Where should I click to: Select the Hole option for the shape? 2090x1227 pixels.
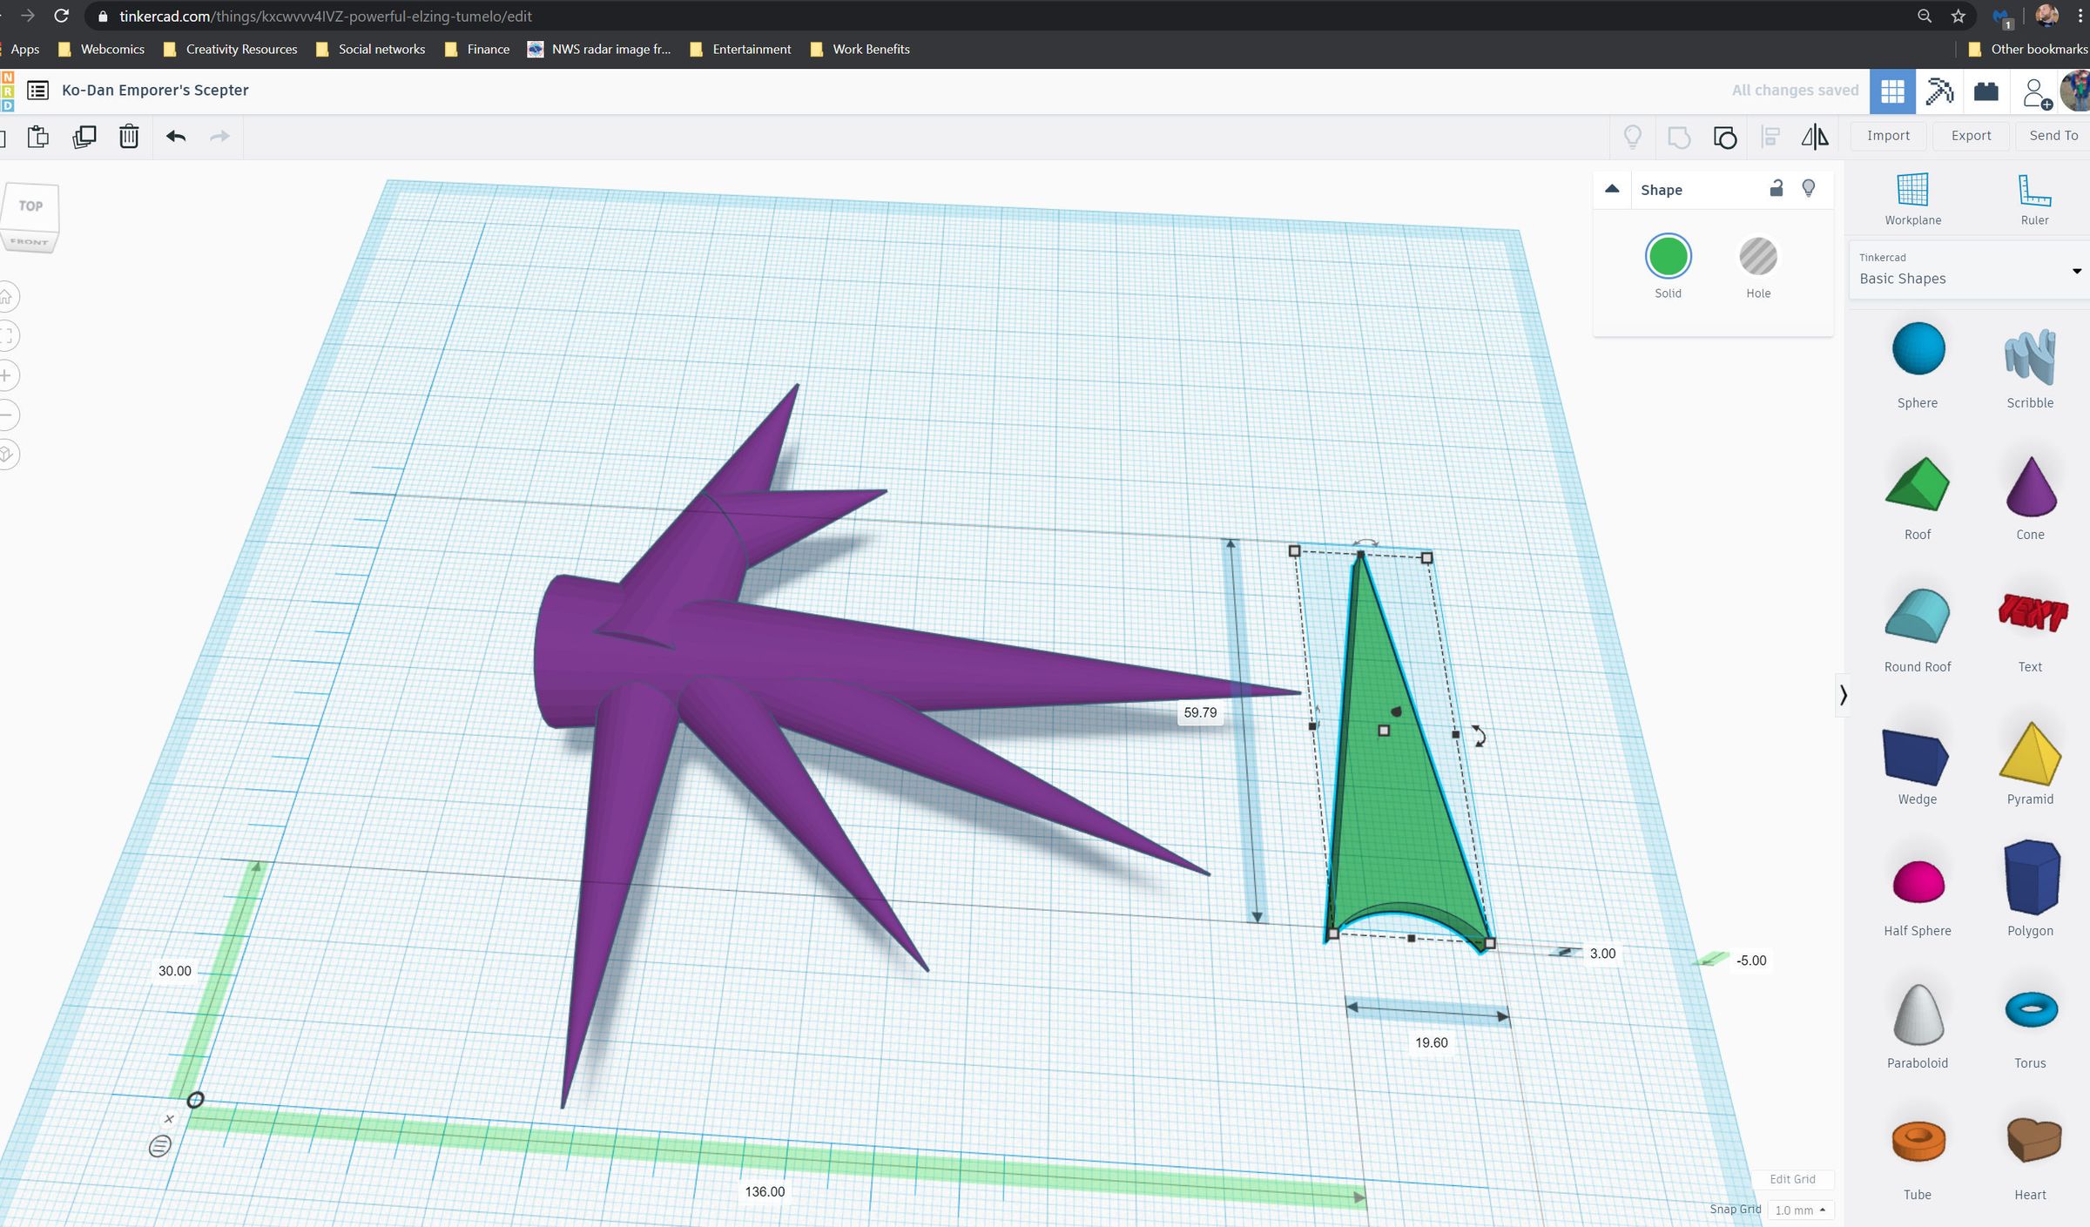click(1758, 257)
